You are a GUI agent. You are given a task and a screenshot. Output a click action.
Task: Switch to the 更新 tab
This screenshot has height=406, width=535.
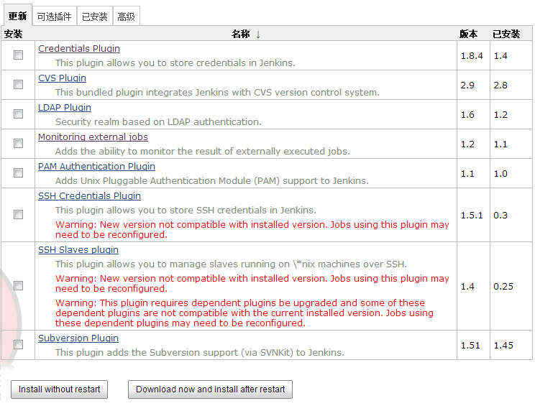(17, 16)
